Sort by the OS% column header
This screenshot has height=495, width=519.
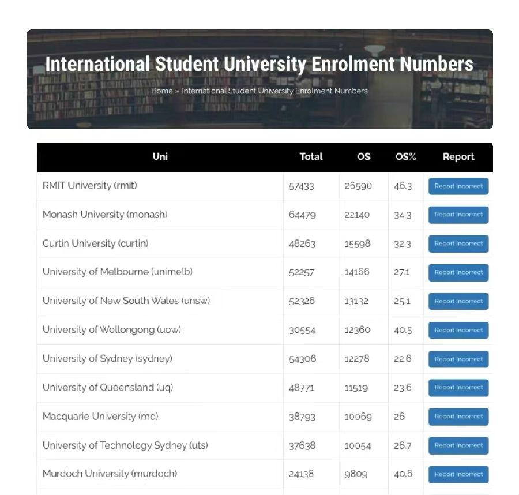click(x=405, y=156)
